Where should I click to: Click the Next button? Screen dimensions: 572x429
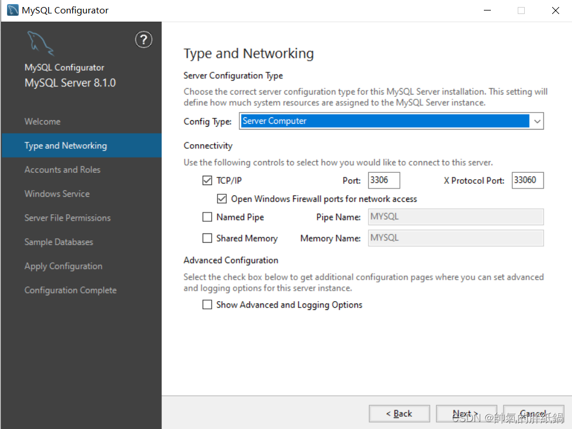[466, 414]
